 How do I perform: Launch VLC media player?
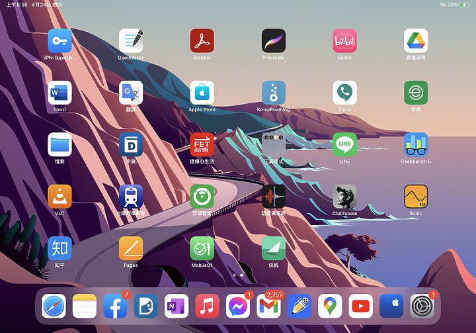[59, 197]
